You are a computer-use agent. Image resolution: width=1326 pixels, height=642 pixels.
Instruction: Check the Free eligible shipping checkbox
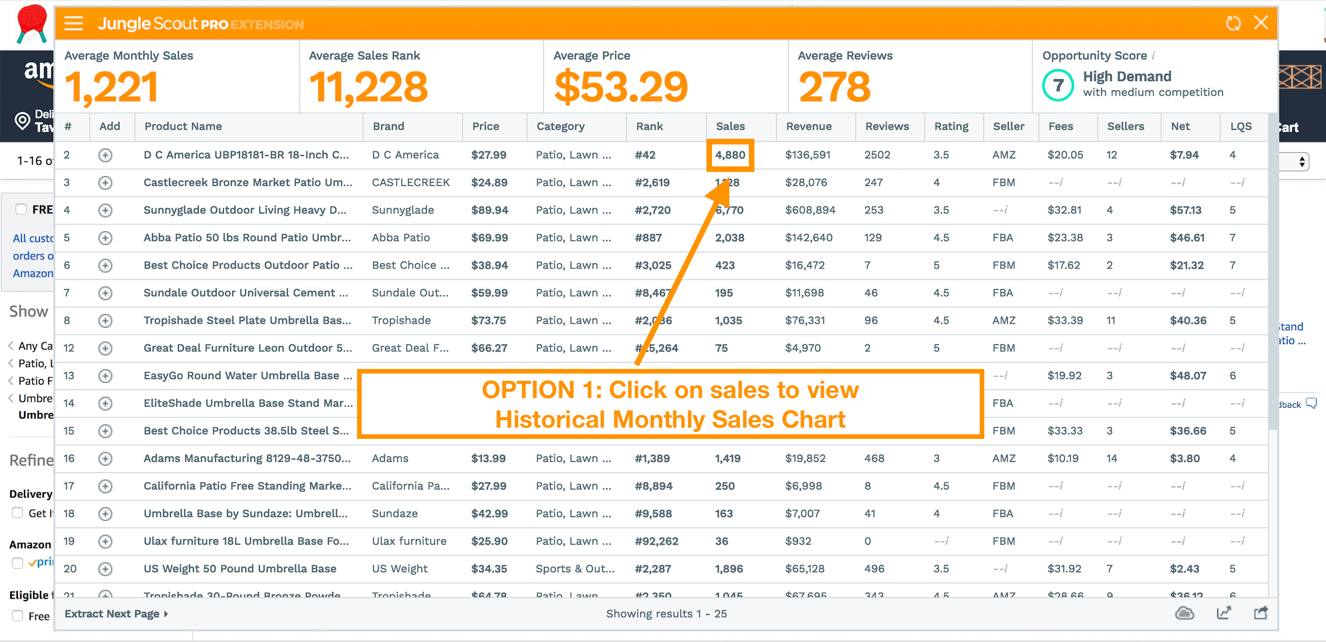pyautogui.click(x=17, y=616)
